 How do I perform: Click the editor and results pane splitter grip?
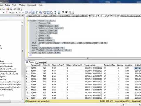pos(88,59)
